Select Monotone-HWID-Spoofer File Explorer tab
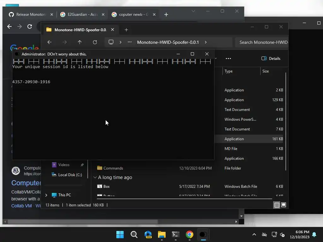The height and width of the screenshot is (242, 323). 80,30
